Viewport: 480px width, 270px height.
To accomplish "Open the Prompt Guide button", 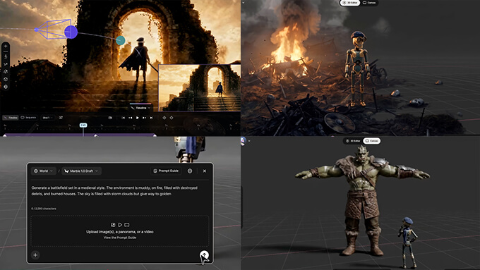I will pyautogui.click(x=166, y=171).
